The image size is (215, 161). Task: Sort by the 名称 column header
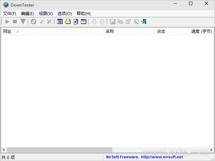[x=129, y=31]
